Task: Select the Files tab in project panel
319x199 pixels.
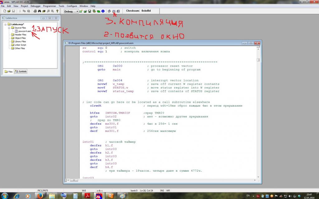Action: coord(9,71)
